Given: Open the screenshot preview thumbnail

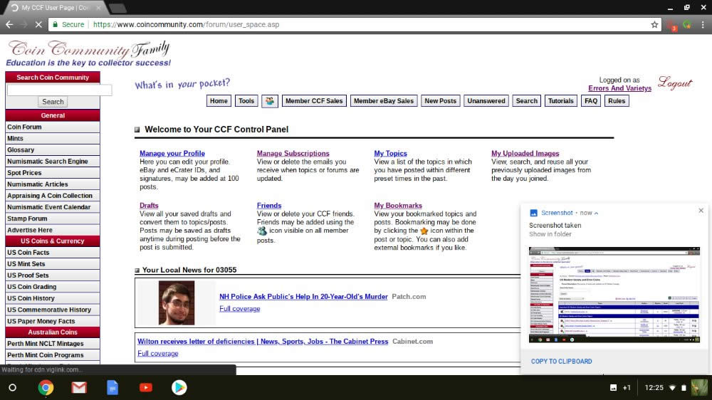Looking at the screenshot, I should pyautogui.click(x=614, y=295).
